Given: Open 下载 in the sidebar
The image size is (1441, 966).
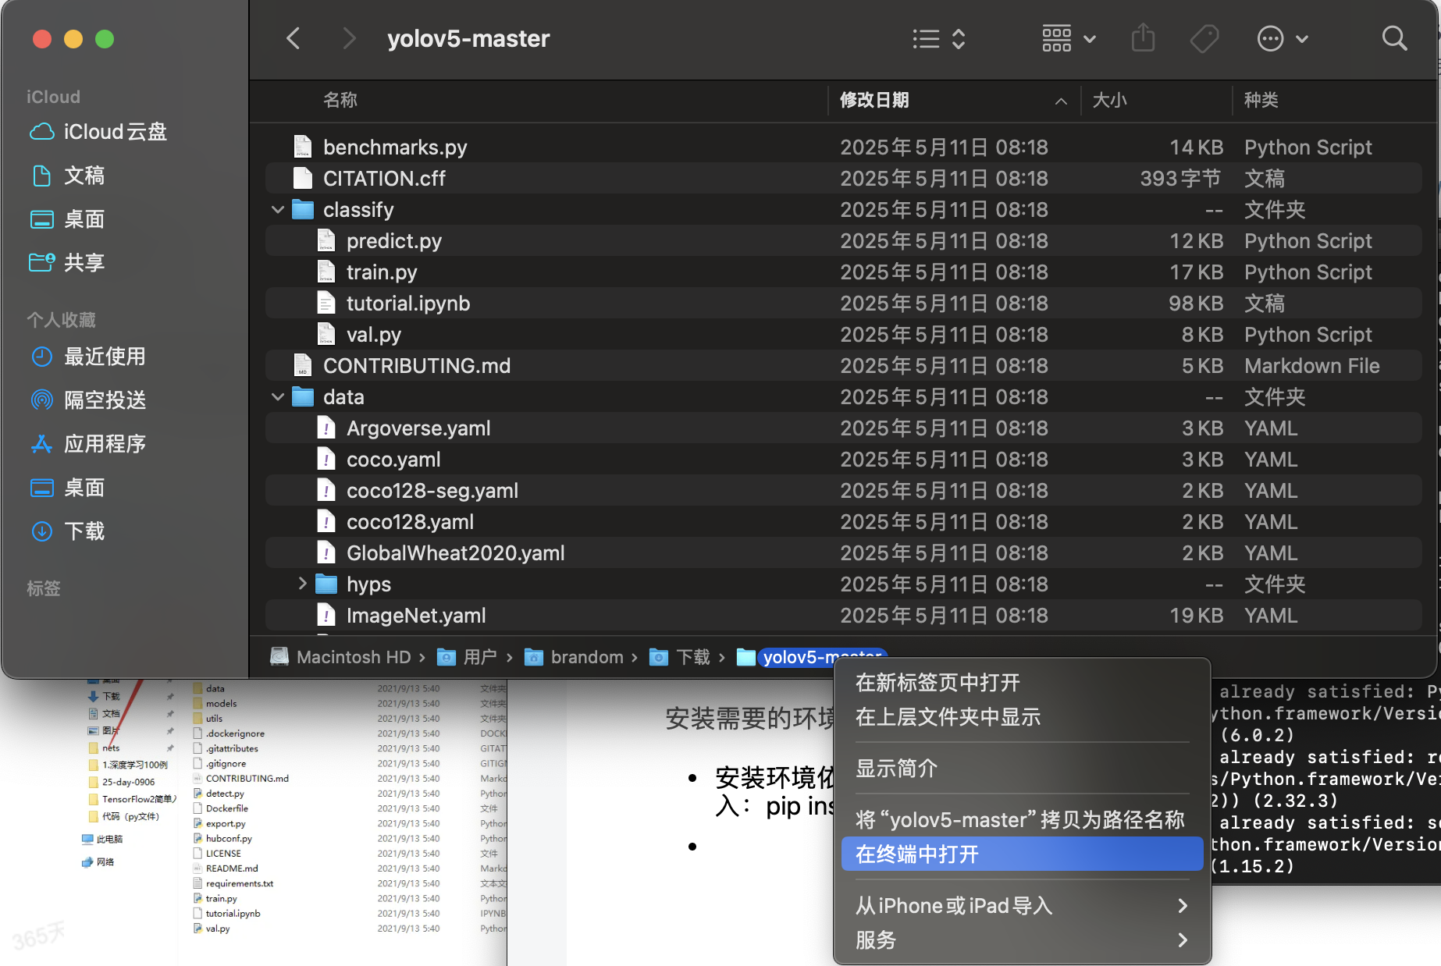Looking at the screenshot, I should pyautogui.click(x=67, y=531).
